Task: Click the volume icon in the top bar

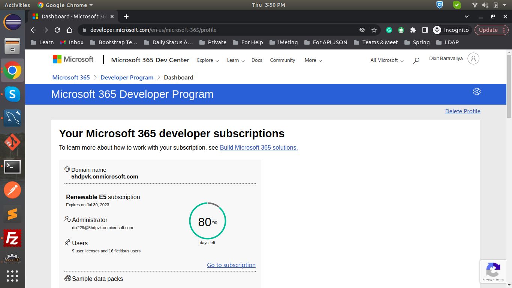Action: [x=485, y=5]
